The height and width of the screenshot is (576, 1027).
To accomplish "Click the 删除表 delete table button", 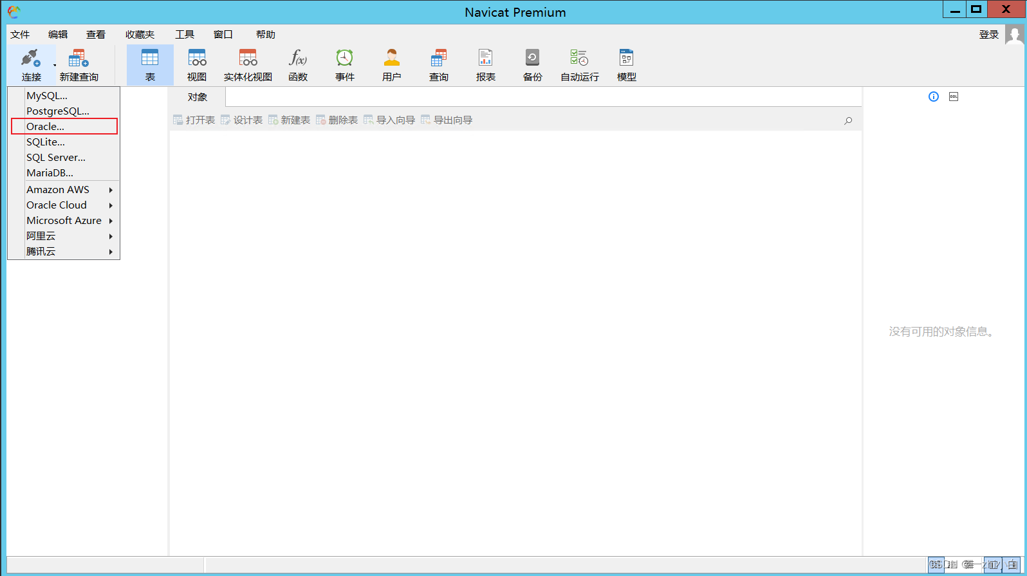I will point(337,120).
